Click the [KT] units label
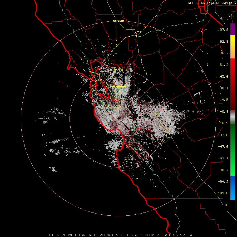The height and width of the screenshot is (237, 237). coord(225,18)
